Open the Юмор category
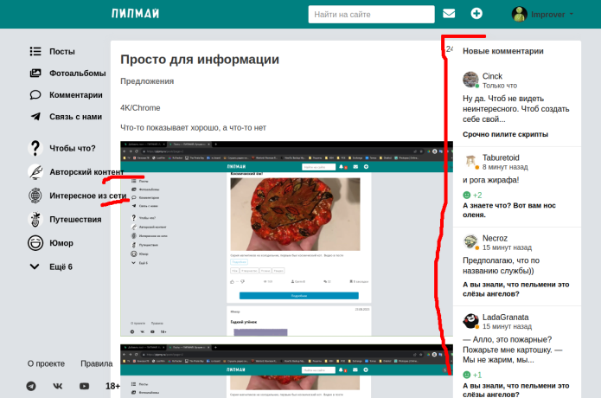Screen dimensions: 601x398 click(61, 243)
